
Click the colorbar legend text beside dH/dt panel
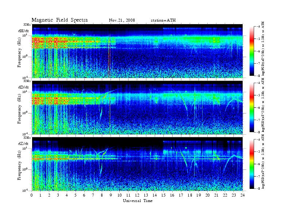(x=263, y=49)
